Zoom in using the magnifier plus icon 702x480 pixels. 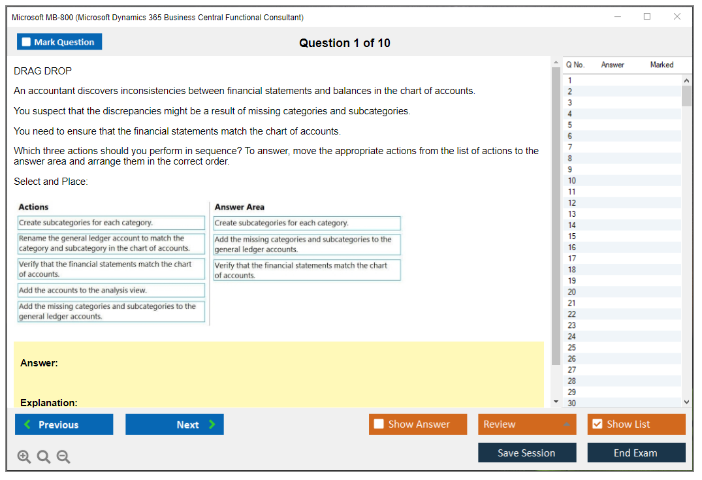[x=24, y=456]
